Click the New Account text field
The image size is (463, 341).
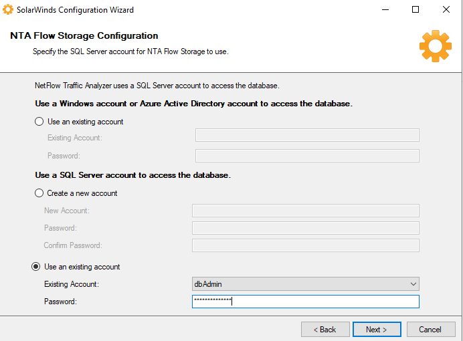tap(306, 211)
